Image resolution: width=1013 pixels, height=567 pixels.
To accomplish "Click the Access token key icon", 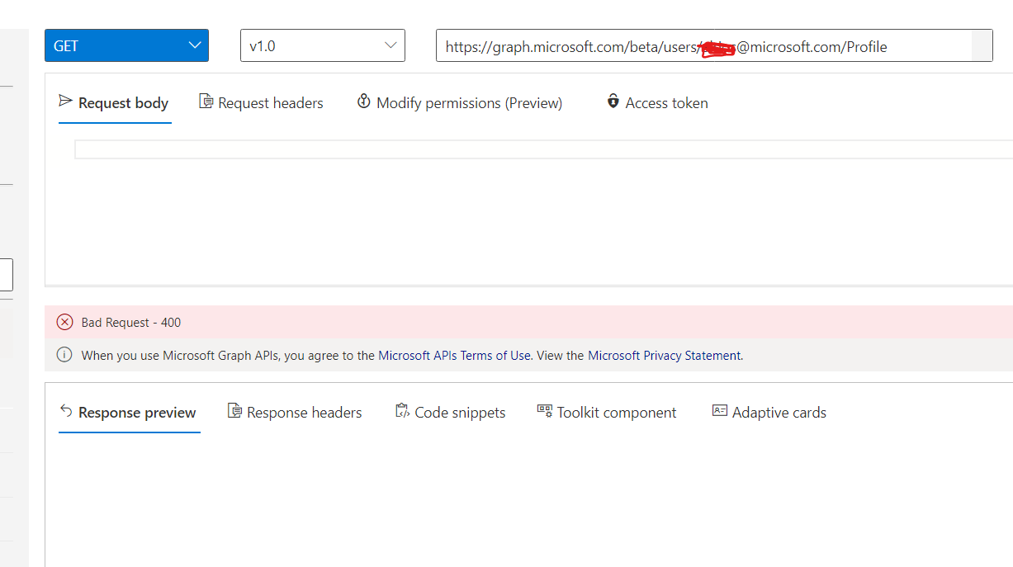I will pos(613,102).
